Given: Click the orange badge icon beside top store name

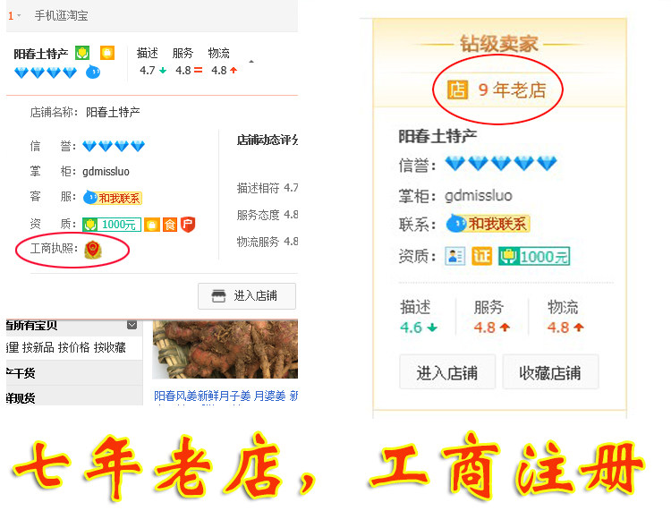Looking at the screenshot, I should click(107, 53).
